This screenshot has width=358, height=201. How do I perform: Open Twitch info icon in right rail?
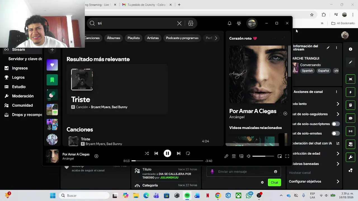(x=350, y=49)
